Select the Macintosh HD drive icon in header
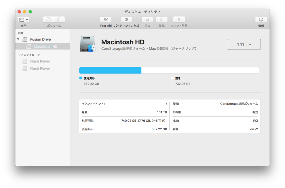The height and width of the screenshot is (188, 285). pyautogui.click(x=87, y=44)
